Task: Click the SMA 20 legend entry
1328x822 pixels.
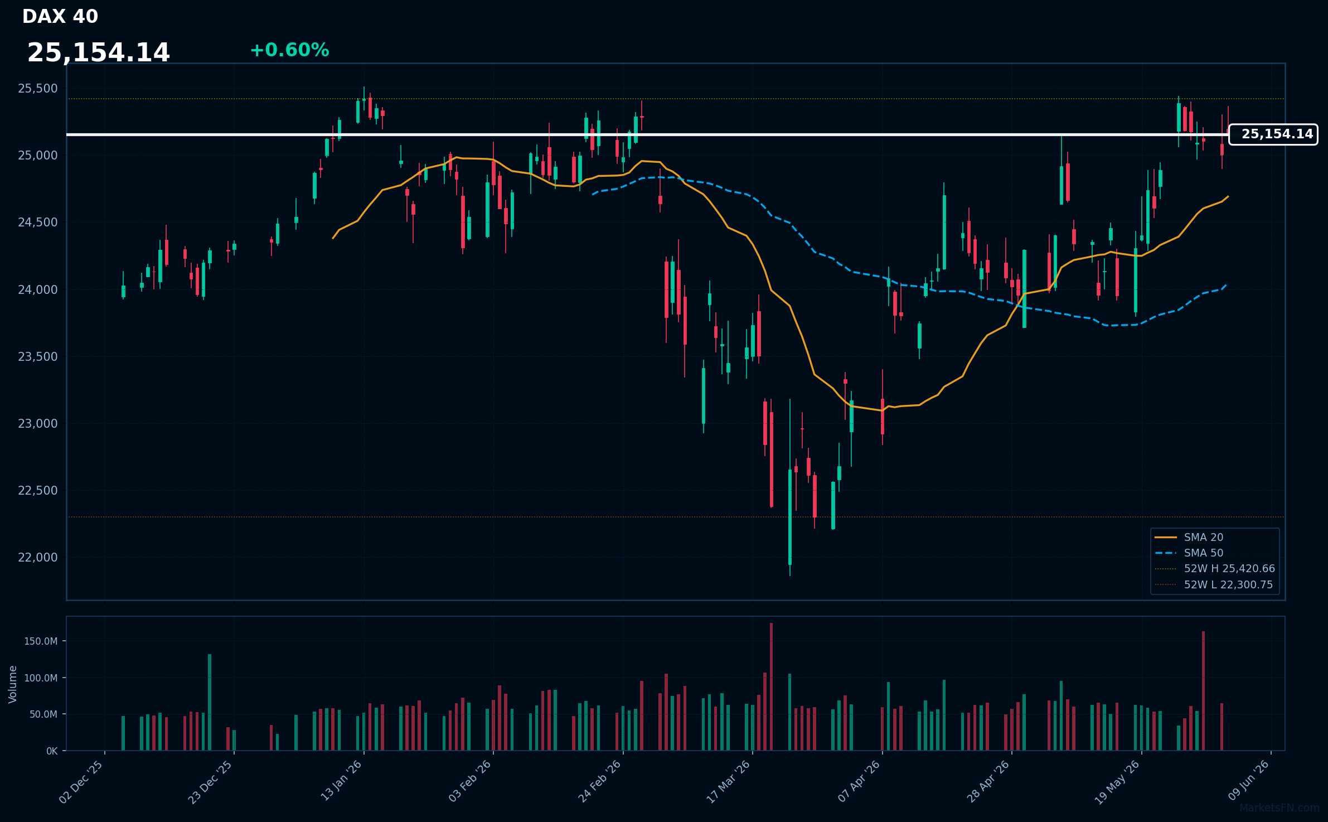Action: (1189, 537)
